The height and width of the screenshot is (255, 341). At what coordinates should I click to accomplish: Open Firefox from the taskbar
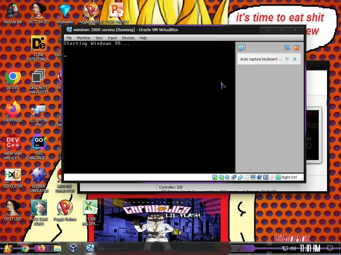pos(41,248)
